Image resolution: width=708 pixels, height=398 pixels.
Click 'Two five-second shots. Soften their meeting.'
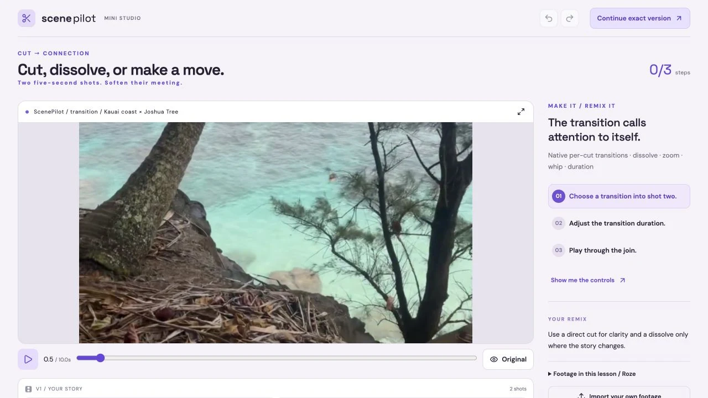tap(100, 83)
